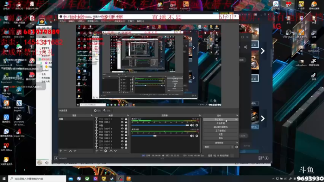Toggle visibility of 斗鱼 source
This screenshot has height=182, width=324.
pos(122,125)
